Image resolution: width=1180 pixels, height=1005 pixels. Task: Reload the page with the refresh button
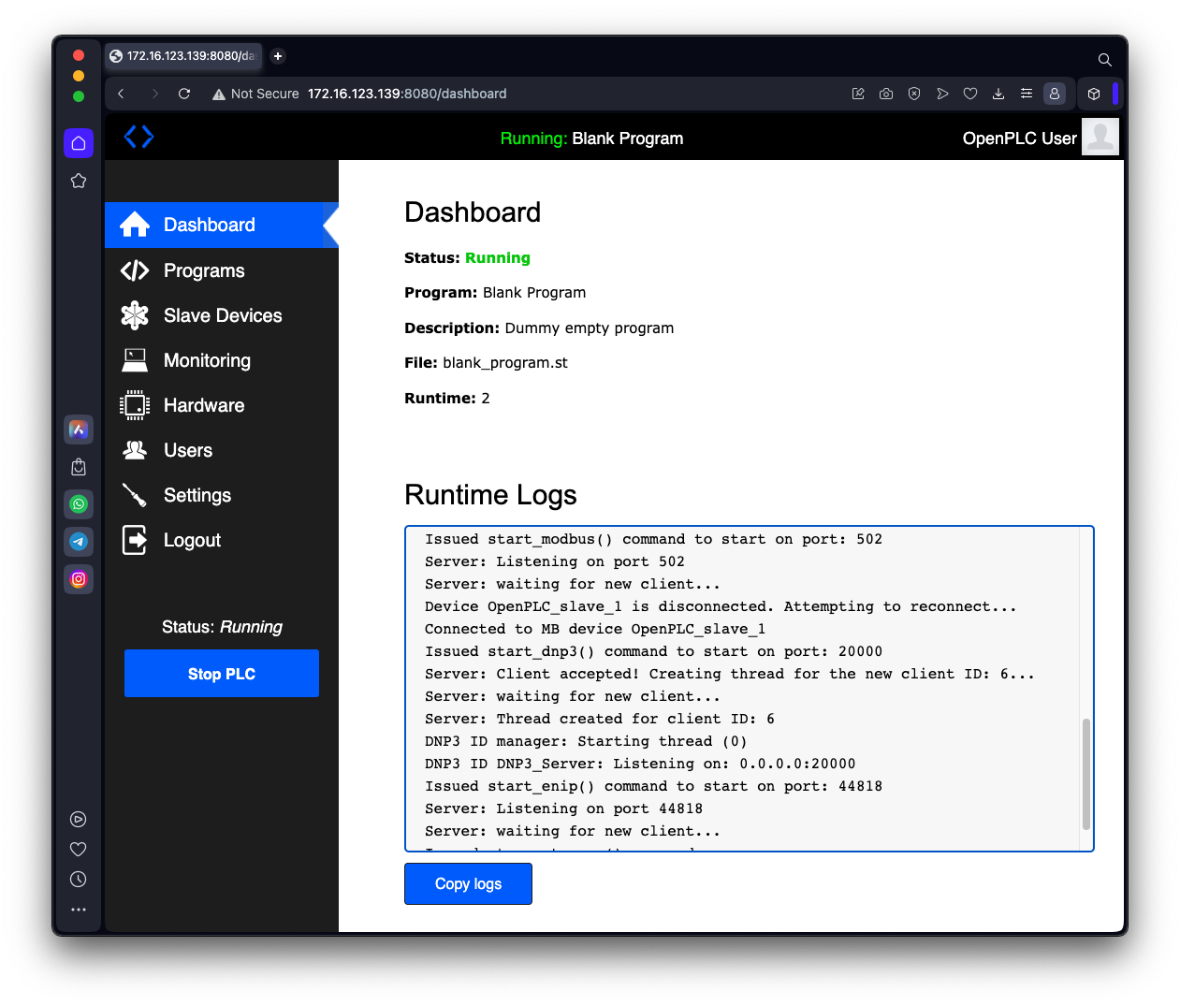coord(184,94)
